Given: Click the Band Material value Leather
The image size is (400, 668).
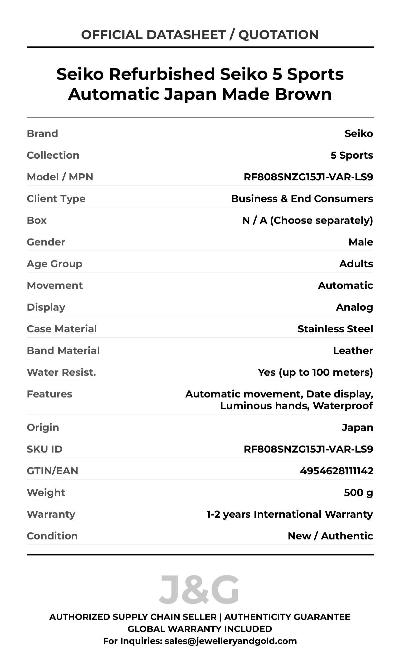Looking at the screenshot, I should click(x=353, y=350).
